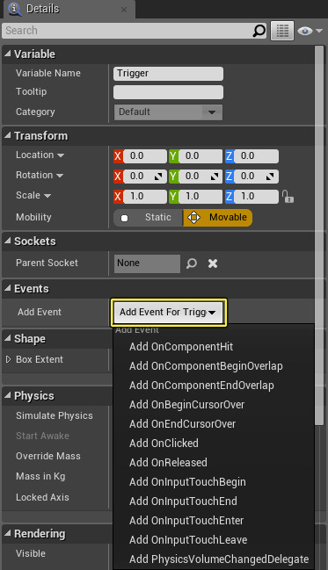Click the search magnifier icon

(259, 31)
